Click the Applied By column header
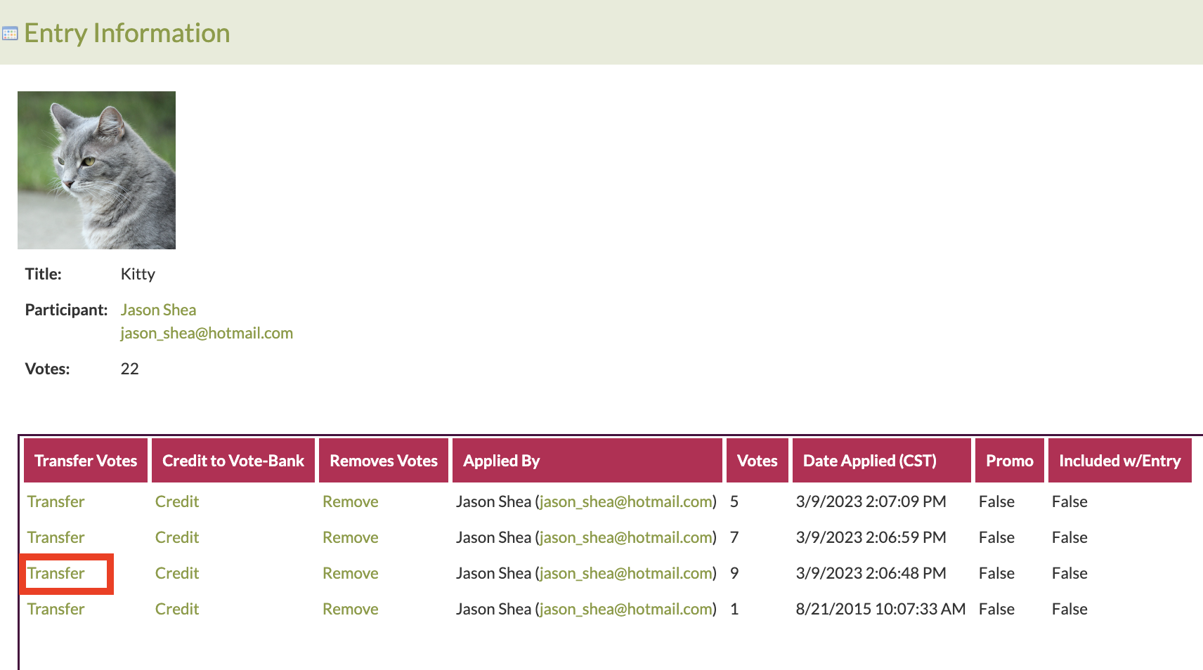This screenshot has height=670, width=1203. click(x=587, y=461)
